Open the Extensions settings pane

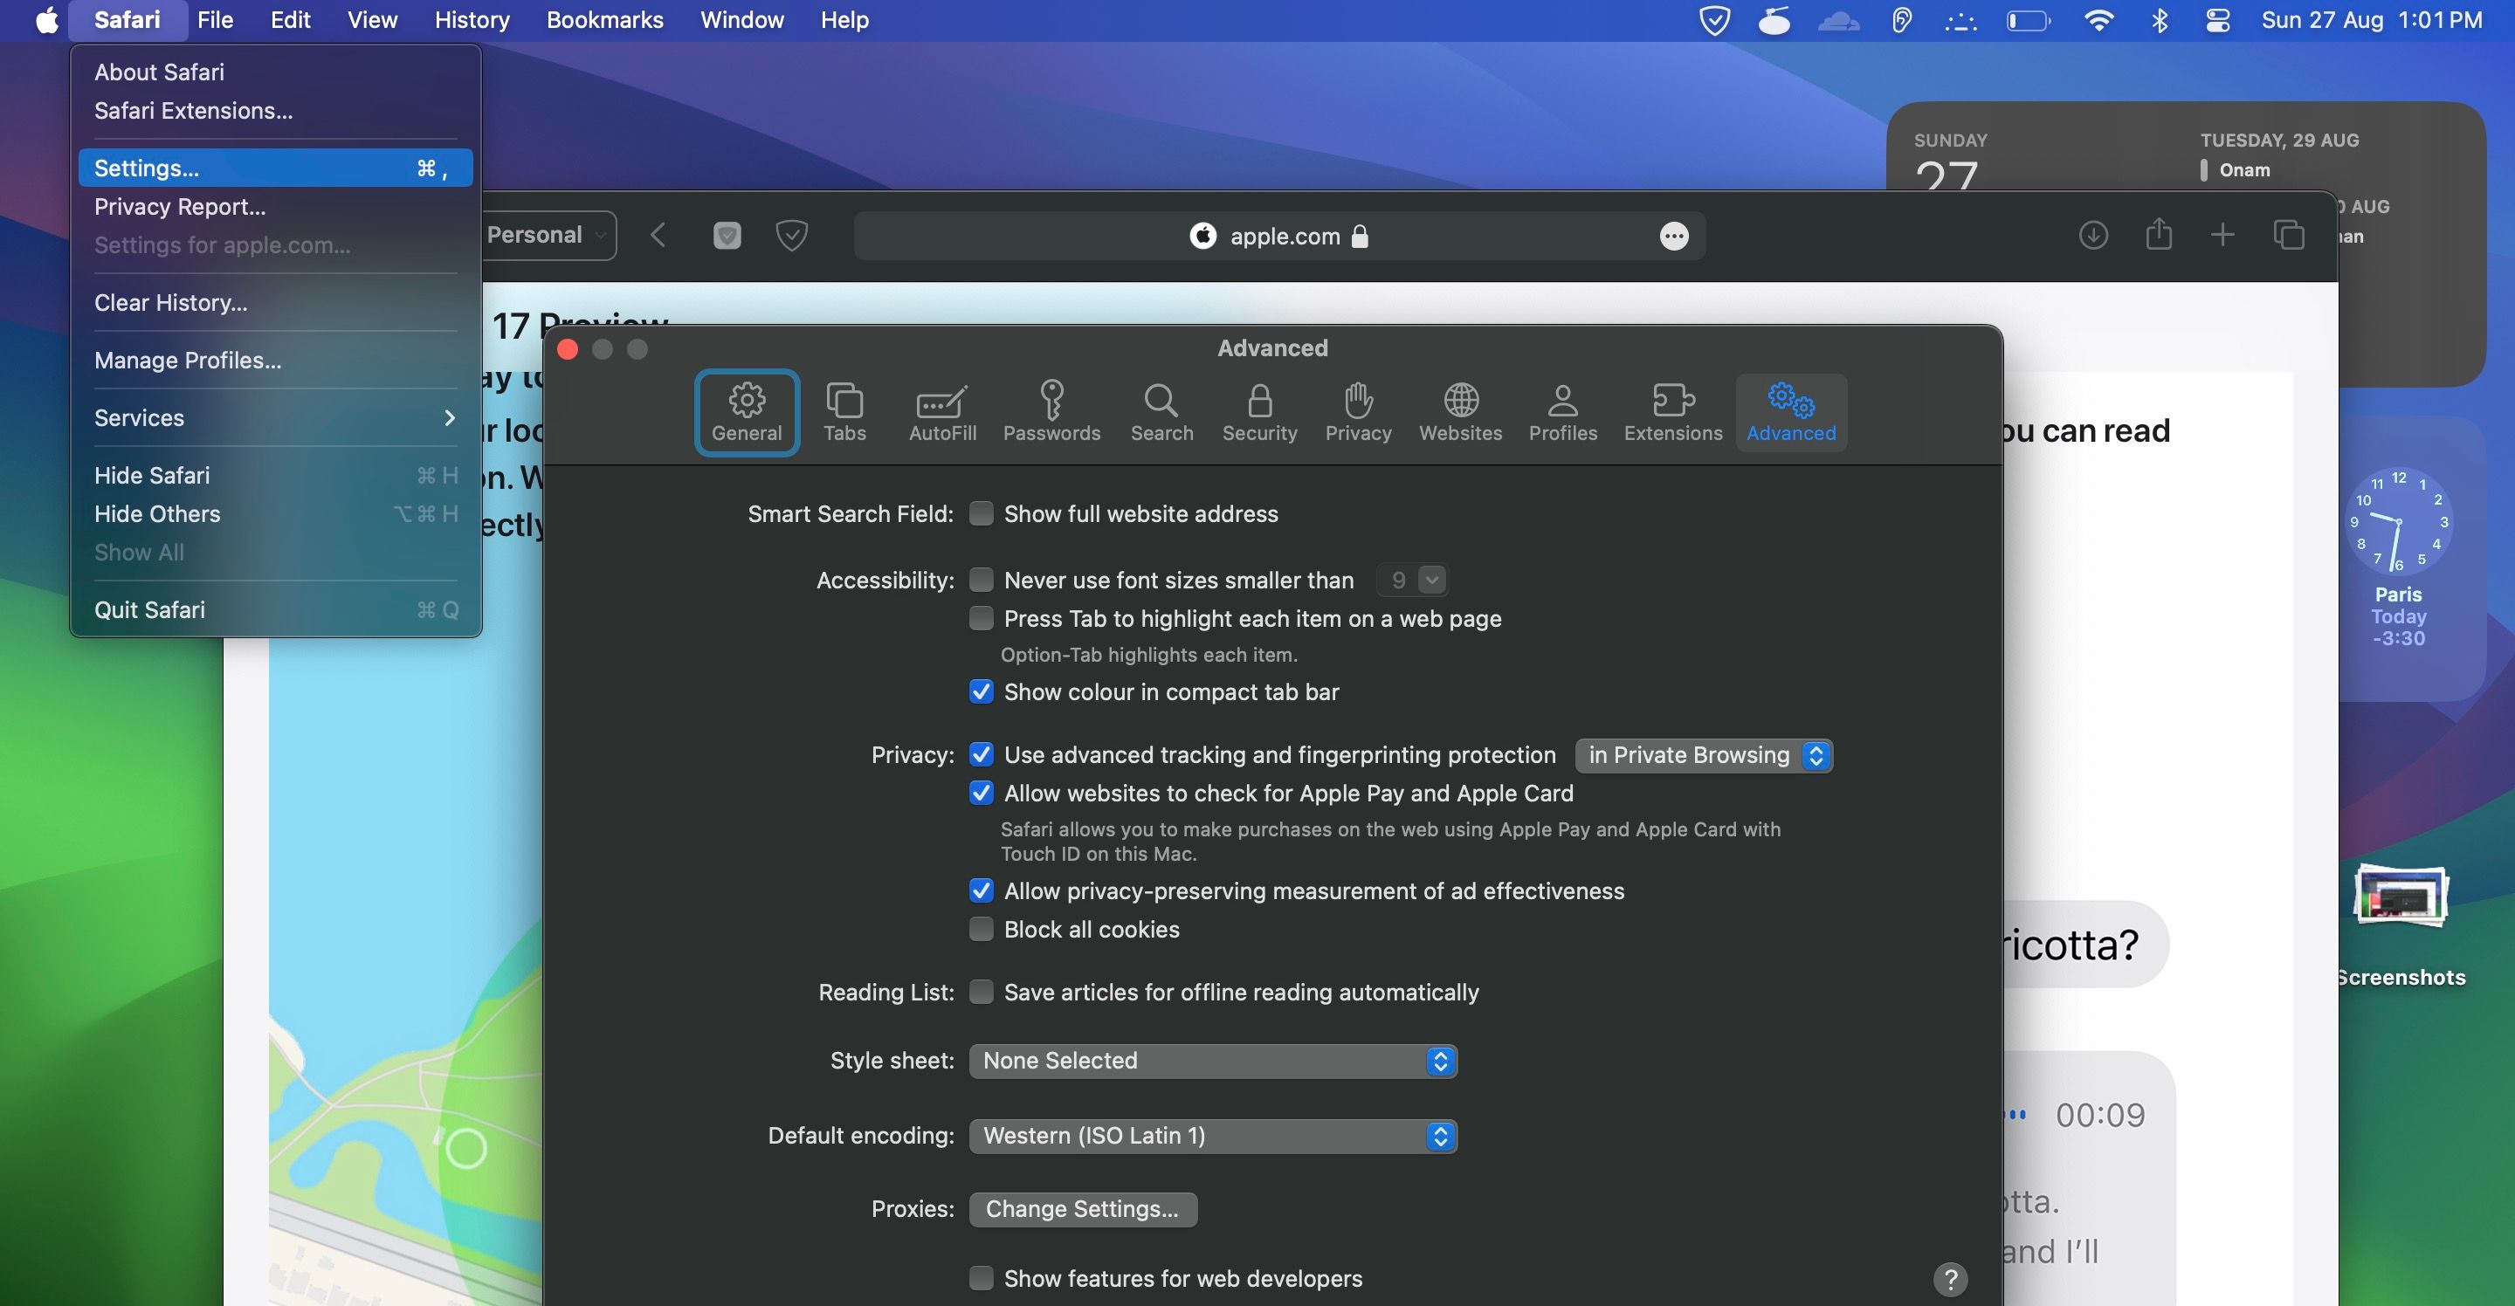[x=1672, y=412]
